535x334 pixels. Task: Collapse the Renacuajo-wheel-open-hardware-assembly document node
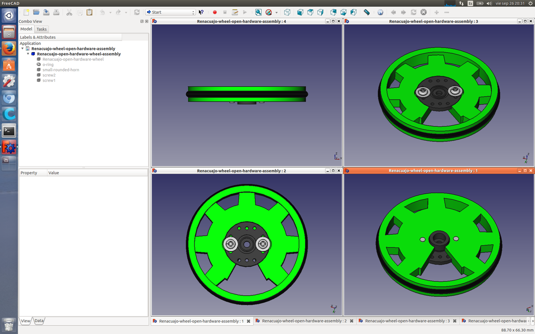[x=23, y=49]
